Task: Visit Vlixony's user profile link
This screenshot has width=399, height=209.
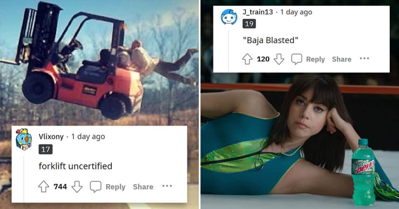Action: (51, 137)
